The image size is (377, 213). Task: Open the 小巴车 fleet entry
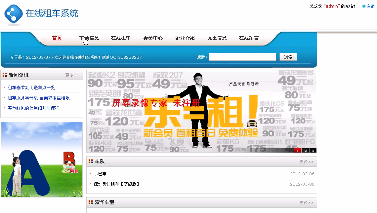pos(100,174)
